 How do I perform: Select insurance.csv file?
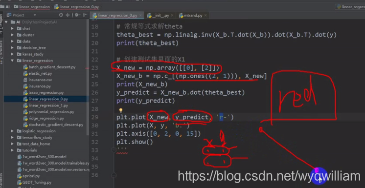point(38,80)
